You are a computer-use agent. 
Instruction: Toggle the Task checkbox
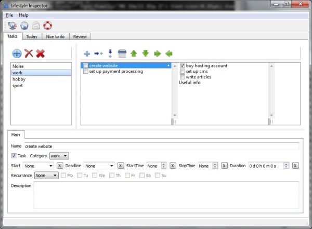(x=14, y=156)
